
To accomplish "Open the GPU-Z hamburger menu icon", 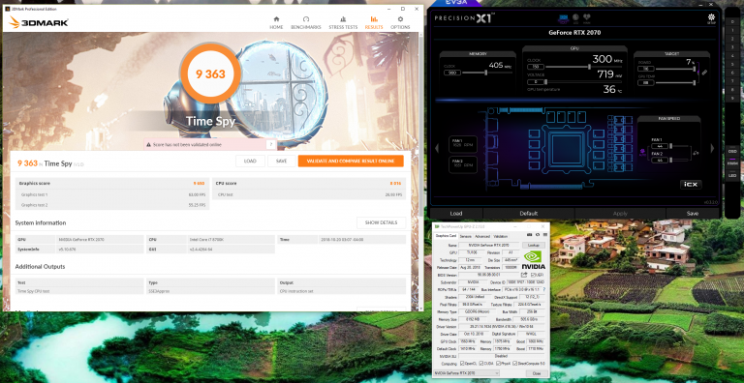I will (545, 235).
